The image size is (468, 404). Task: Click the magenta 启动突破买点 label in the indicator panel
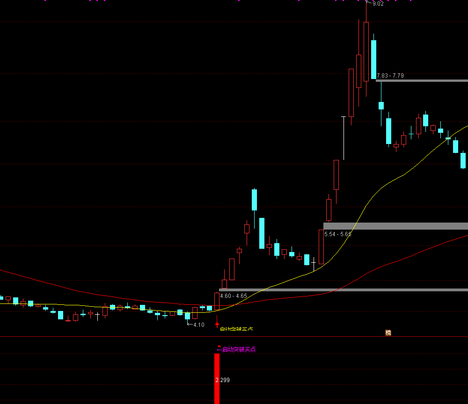click(239, 349)
